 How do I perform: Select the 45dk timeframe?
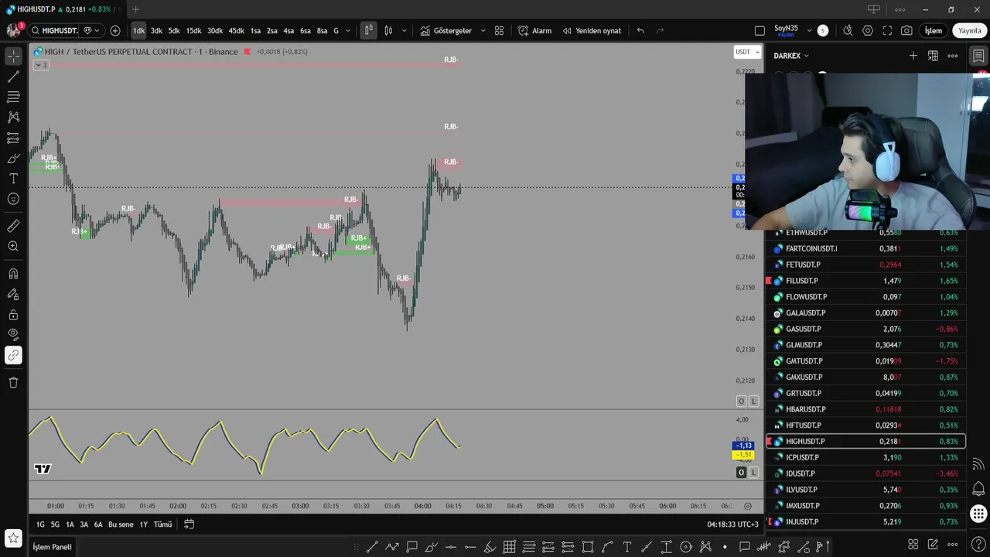236,31
